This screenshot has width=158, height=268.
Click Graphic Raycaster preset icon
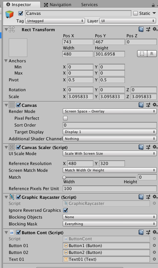click(x=148, y=197)
